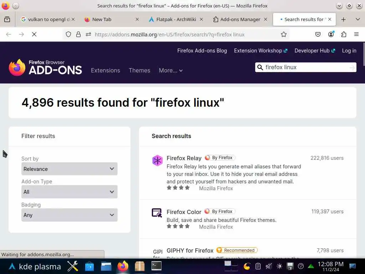
Task: Launch Discover store from the taskbar
Action: pyautogui.click(x=89, y=266)
